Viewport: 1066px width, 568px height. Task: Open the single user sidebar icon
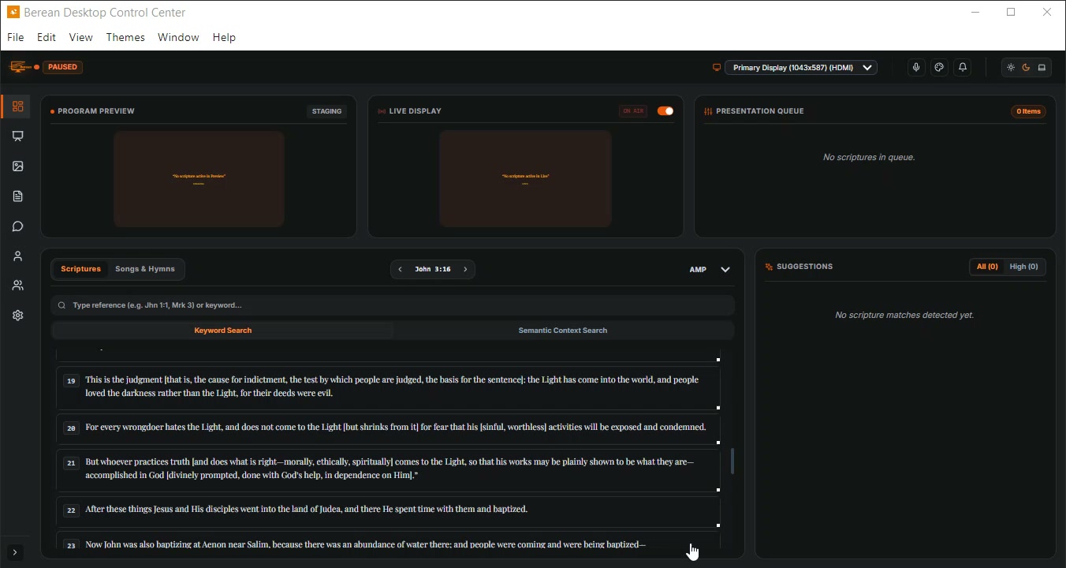[17, 256]
